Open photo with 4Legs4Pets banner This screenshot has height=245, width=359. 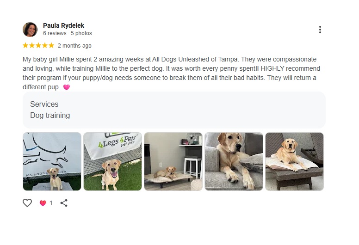coord(112,161)
